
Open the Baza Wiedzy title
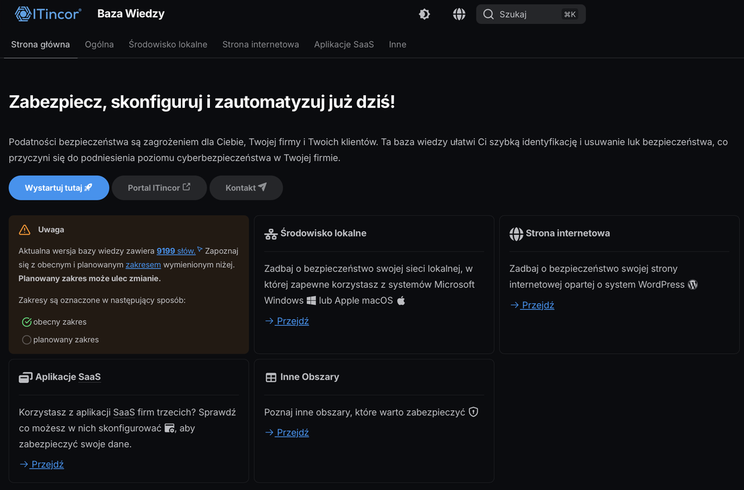click(x=131, y=14)
